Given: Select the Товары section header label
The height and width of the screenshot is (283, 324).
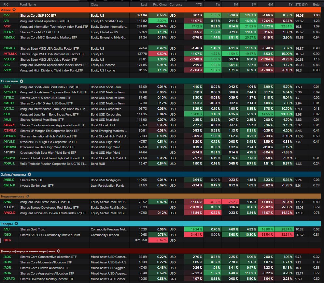Looking at the screenshot, I should (x=7, y=224).
